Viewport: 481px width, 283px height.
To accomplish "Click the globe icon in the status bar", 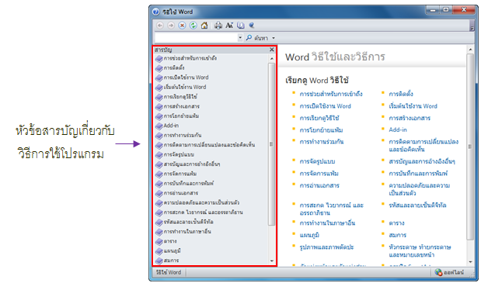I will coord(439,272).
